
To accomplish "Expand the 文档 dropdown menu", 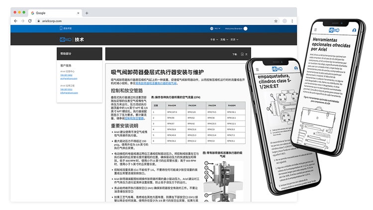I will (224, 39).
